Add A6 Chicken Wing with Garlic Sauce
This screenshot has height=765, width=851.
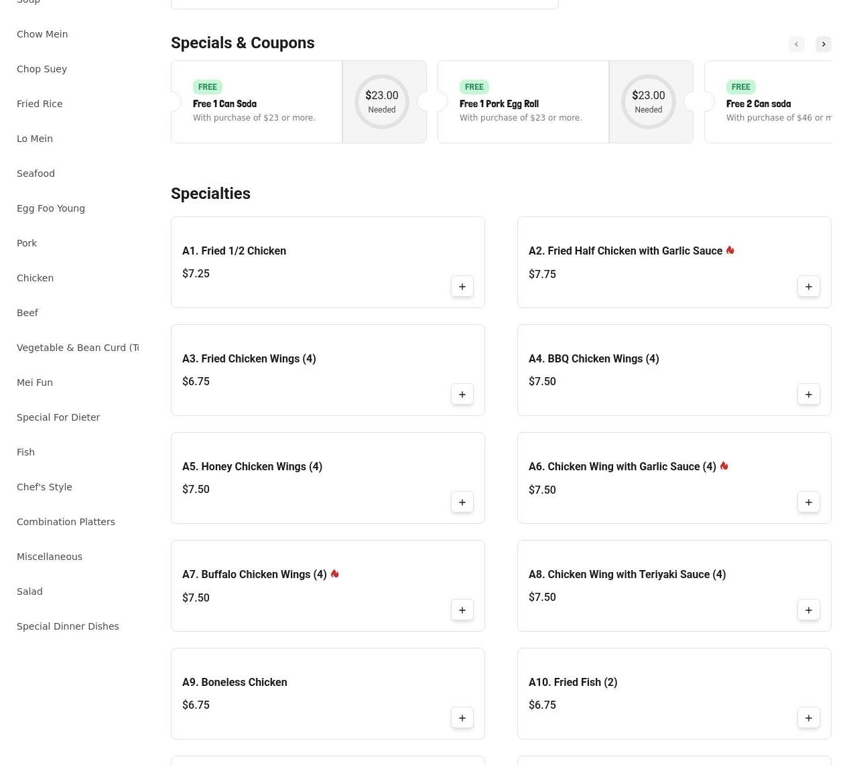click(808, 502)
